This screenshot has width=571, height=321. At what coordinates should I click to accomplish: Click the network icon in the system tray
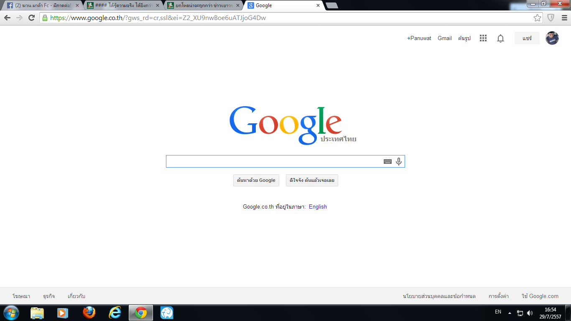520,313
